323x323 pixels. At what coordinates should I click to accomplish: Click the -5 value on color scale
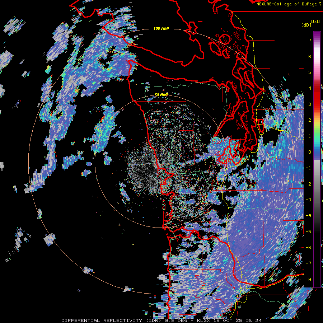pyautogui.click(x=308, y=231)
